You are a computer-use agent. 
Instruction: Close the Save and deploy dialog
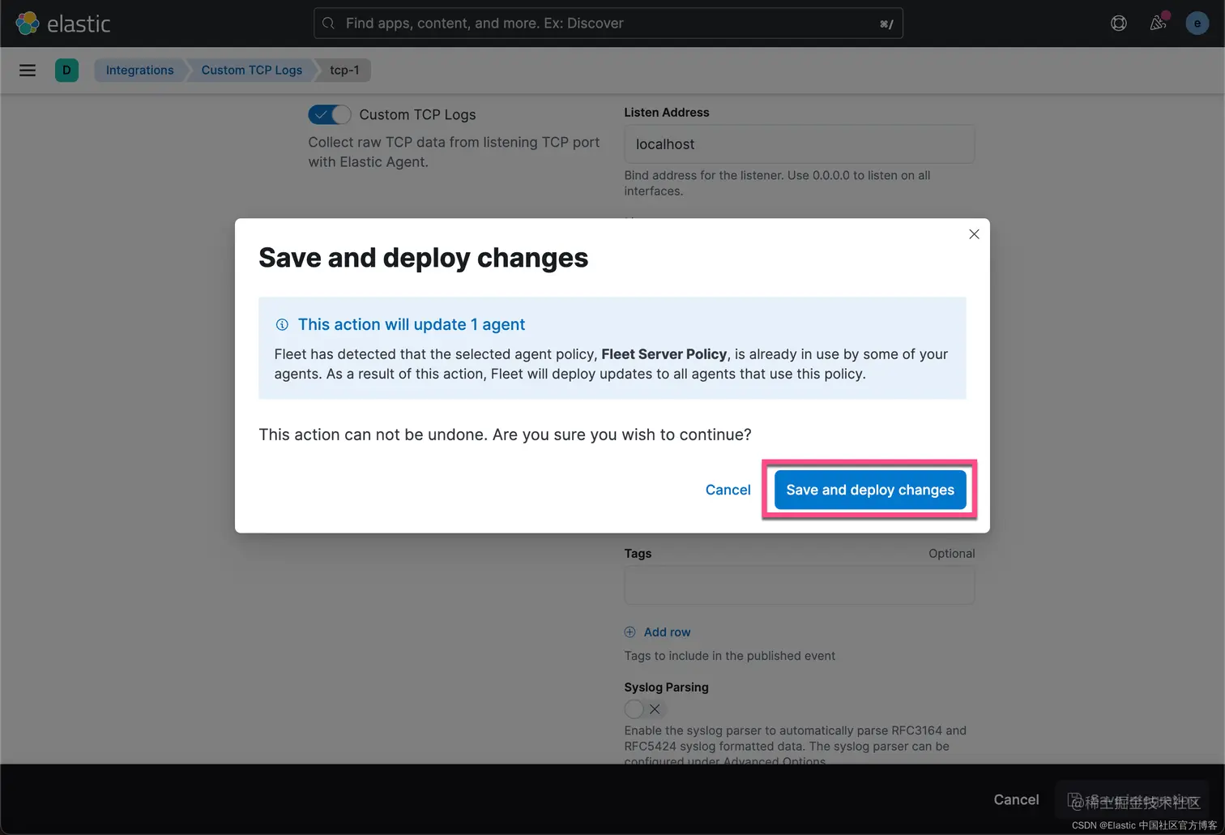(974, 234)
